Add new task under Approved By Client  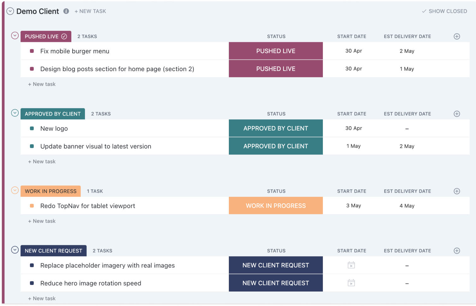(42, 161)
